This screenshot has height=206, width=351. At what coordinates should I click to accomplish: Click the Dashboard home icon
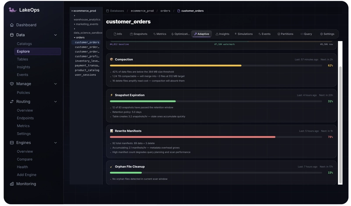pos(12,25)
